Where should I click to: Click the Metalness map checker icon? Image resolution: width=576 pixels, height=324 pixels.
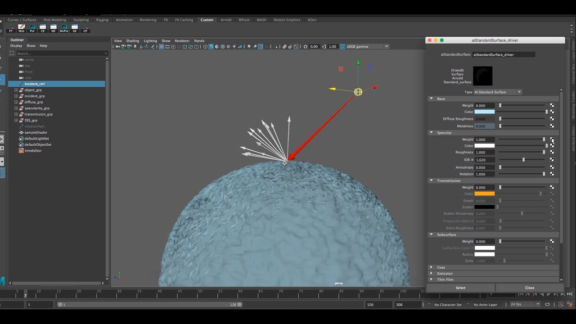click(x=552, y=126)
